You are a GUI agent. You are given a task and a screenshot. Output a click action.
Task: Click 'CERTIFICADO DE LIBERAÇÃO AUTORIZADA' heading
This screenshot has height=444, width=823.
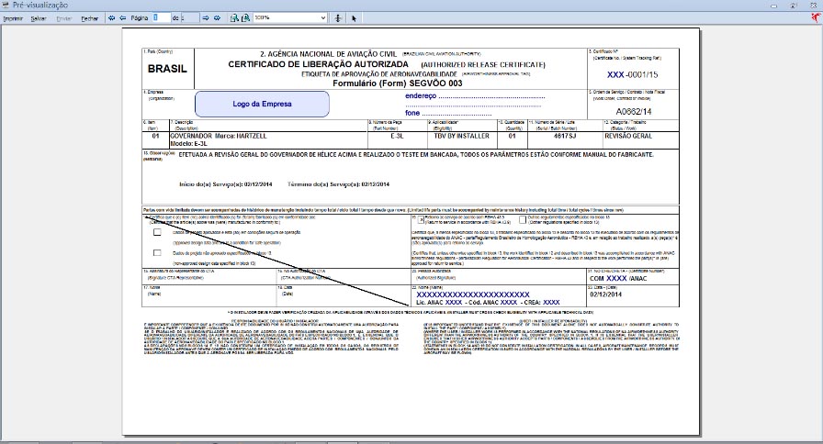click(x=318, y=64)
